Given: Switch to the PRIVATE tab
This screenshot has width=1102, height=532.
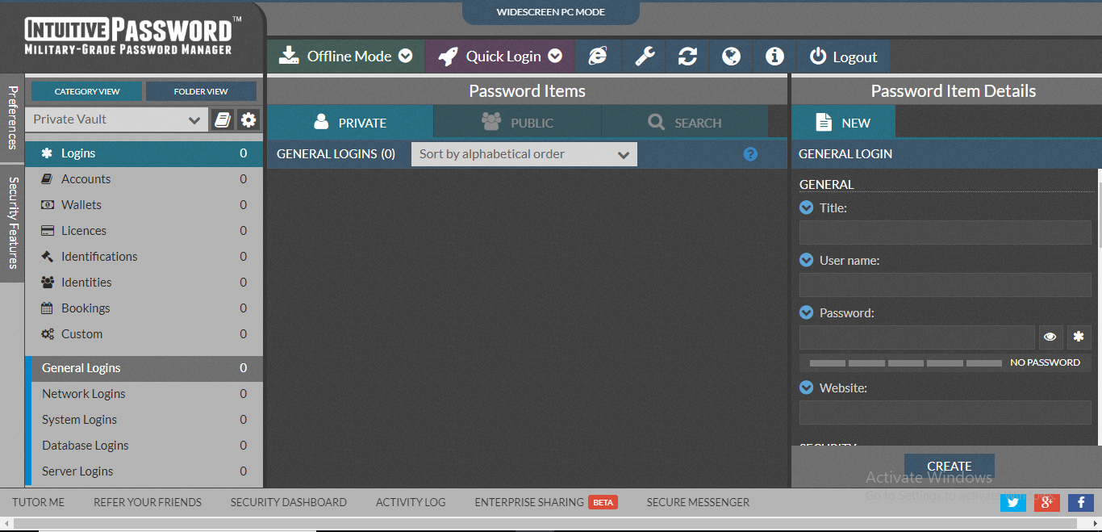Looking at the screenshot, I should tap(350, 123).
